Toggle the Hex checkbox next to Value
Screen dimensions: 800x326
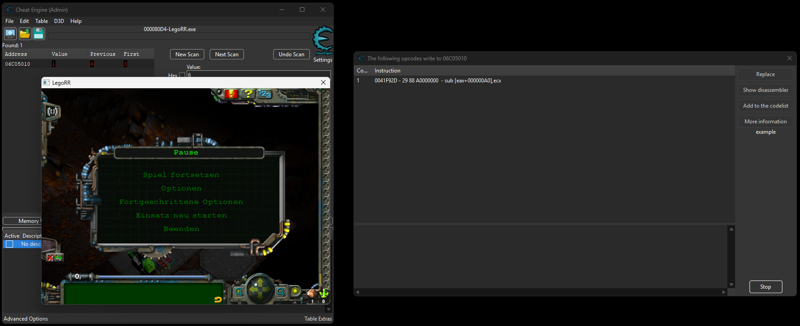point(182,75)
